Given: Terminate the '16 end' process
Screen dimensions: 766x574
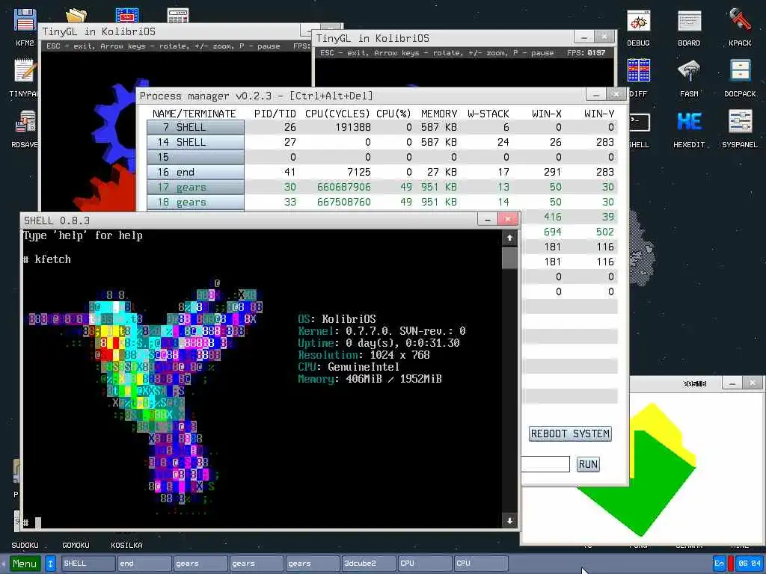Looking at the screenshot, I should tap(195, 173).
